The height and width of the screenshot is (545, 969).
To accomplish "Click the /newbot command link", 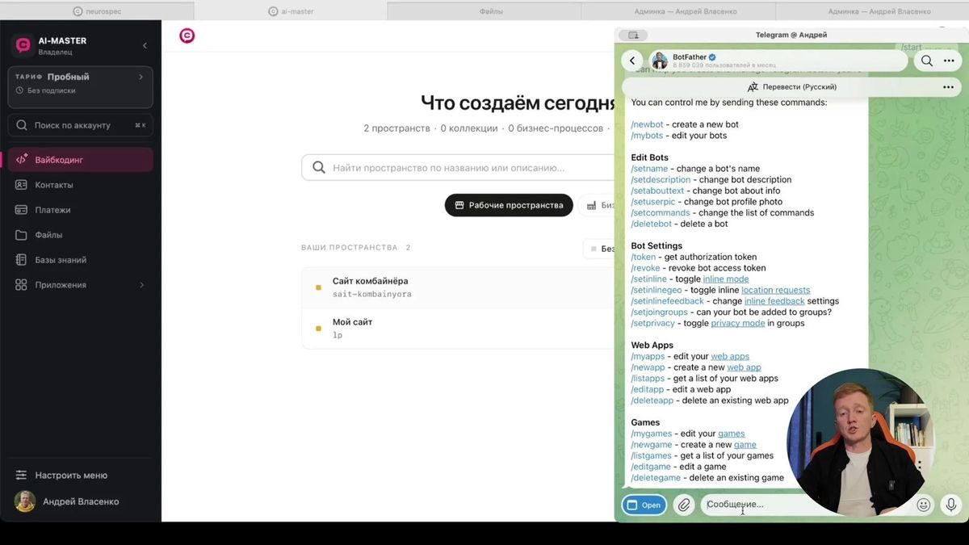I will (647, 124).
